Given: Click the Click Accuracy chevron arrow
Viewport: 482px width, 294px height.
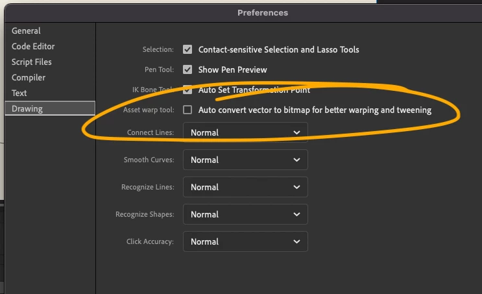Looking at the screenshot, I should tap(296, 241).
